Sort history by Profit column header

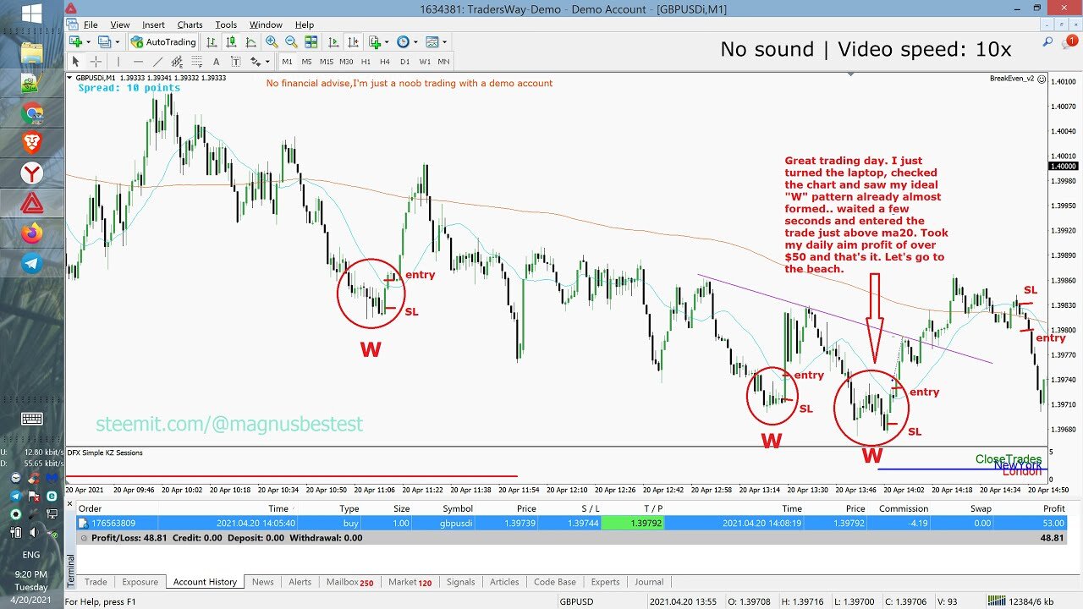[1053, 508]
